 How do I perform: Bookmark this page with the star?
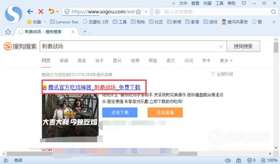[138, 12]
